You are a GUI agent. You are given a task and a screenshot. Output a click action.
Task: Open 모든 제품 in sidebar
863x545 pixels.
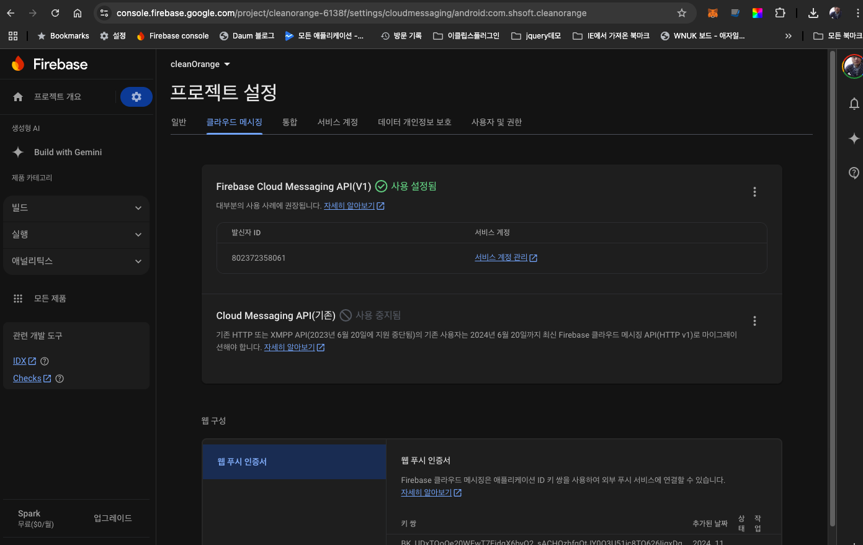click(50, 299)
